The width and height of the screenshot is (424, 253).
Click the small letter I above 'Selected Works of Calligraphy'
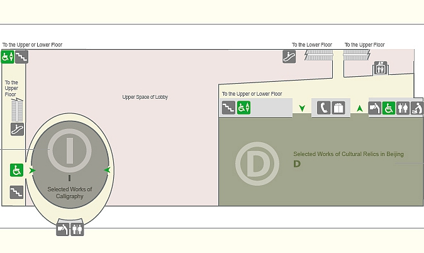[69, 178]
